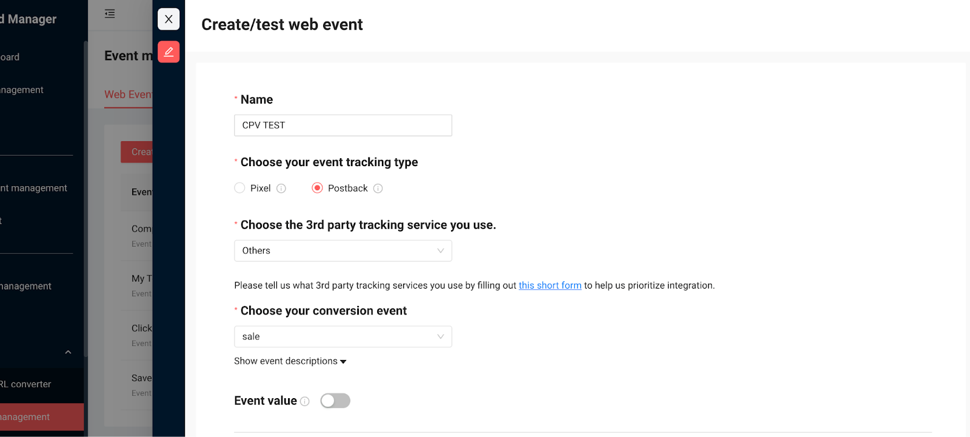Screen dimensions: 970x437
Task: Click the Name input field with CPV TEST
Action: [x=343, y=125]
